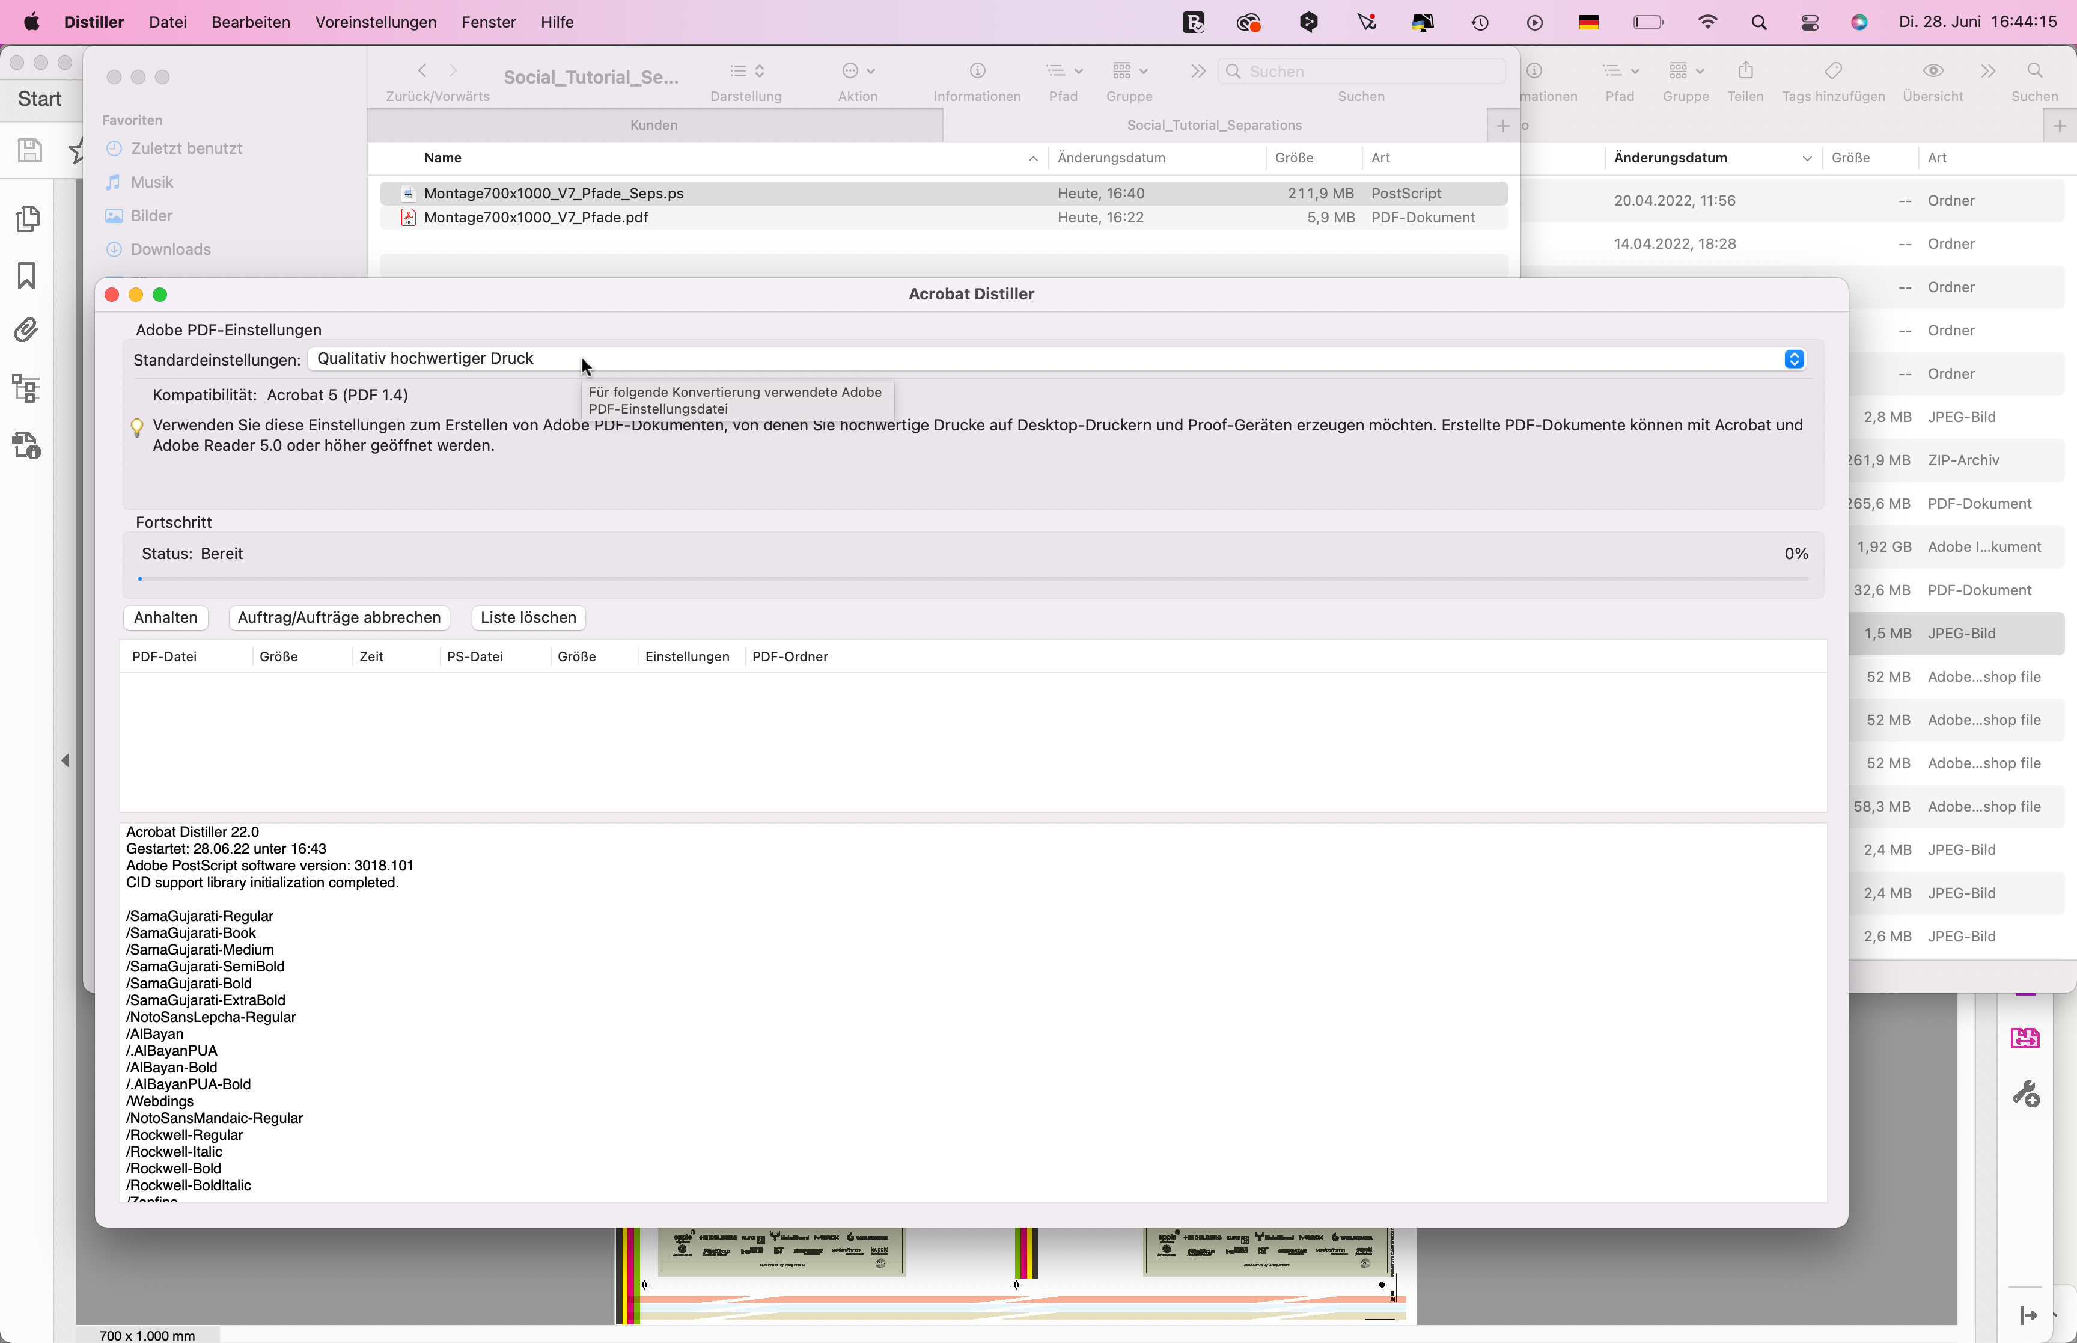
Task: Open the Datei menu
Action: [x=167, y=22]
